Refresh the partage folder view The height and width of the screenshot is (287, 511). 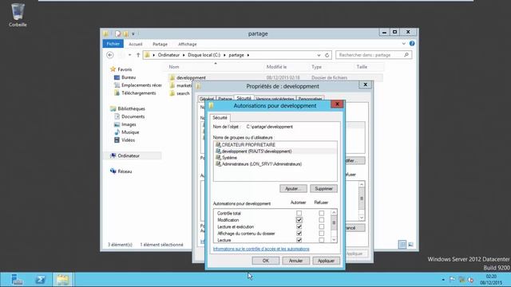(327, 55)
